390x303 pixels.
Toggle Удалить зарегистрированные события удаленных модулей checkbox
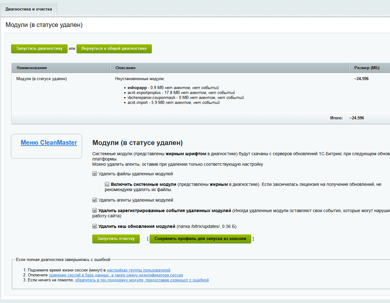pos(95,211)
